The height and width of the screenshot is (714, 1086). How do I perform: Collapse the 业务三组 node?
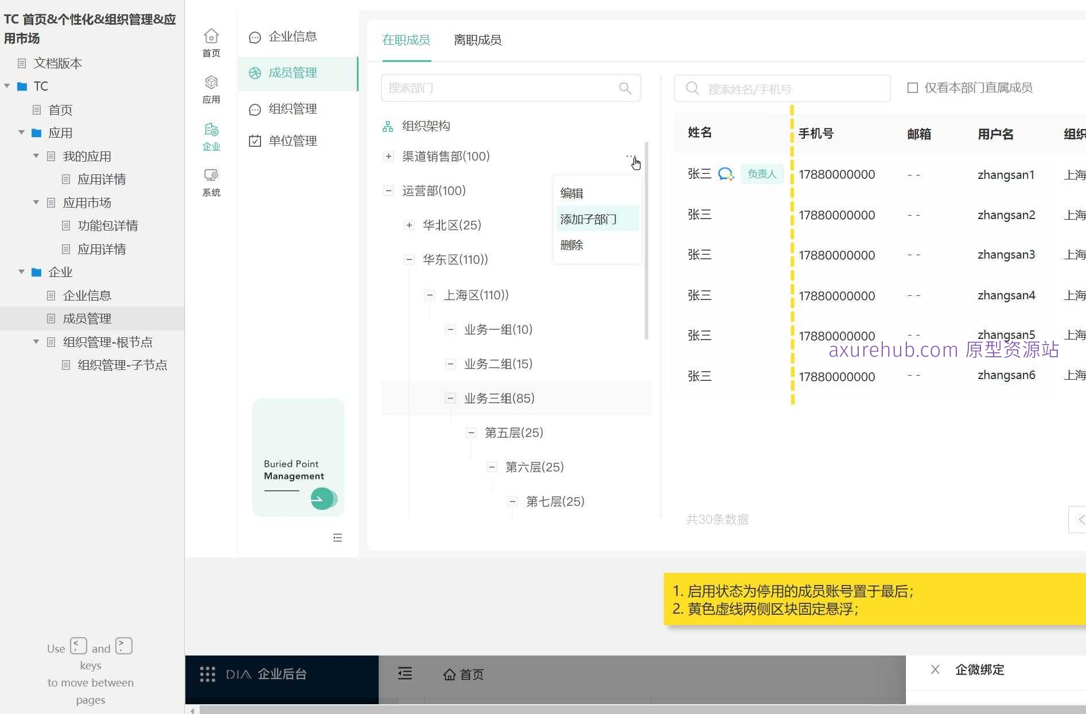click(x=450, y=398)
